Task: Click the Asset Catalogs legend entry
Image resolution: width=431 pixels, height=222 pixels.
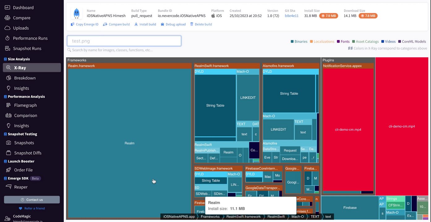Action: [x=365, y=41]
